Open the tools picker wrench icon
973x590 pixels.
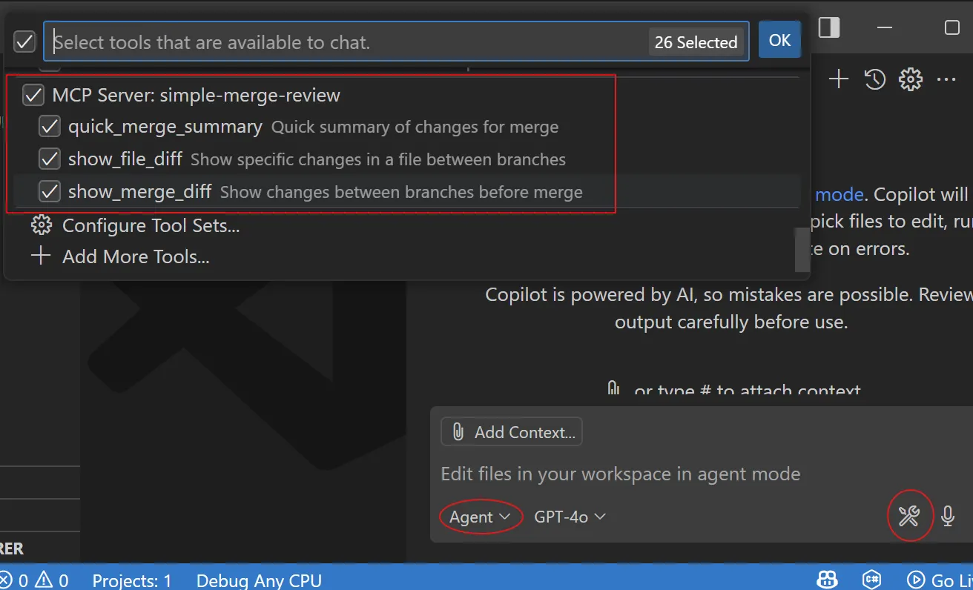(x=909, y=516)
